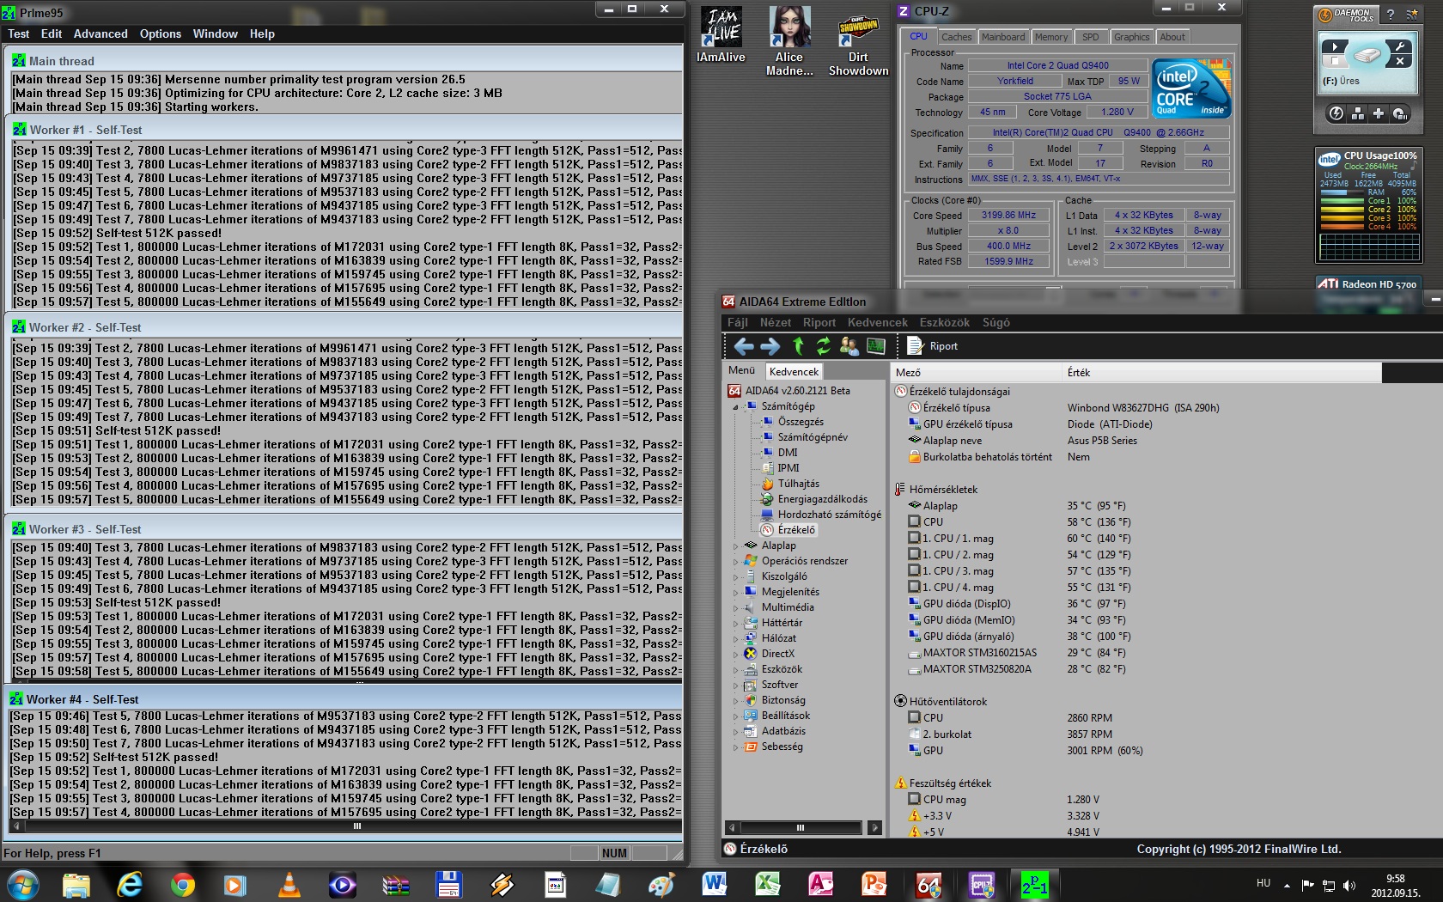Viewport: 1443px width, 902px height.
Task: Open Microsoft Excel from the taskbar
Action: [x=767, y=884]
